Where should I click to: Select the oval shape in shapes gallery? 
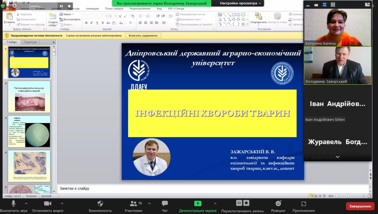click(238, 15)
